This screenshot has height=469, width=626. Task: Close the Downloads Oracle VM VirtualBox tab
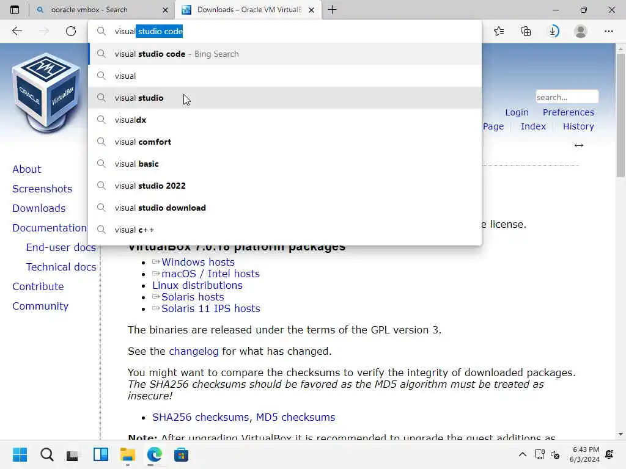pyautogui.click(x=311, y=10)
